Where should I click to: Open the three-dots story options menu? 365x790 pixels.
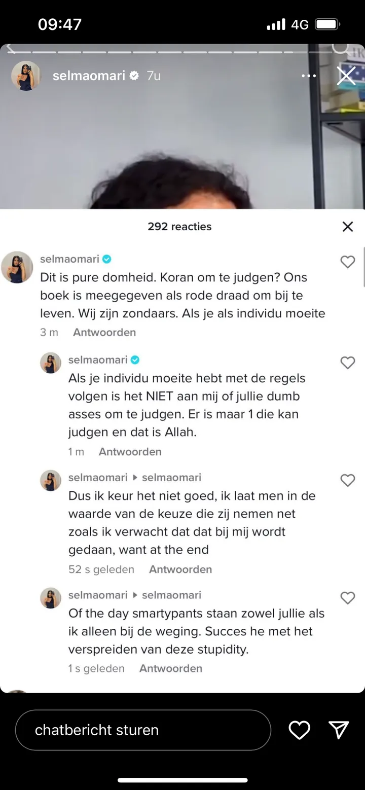coord(308,76)
